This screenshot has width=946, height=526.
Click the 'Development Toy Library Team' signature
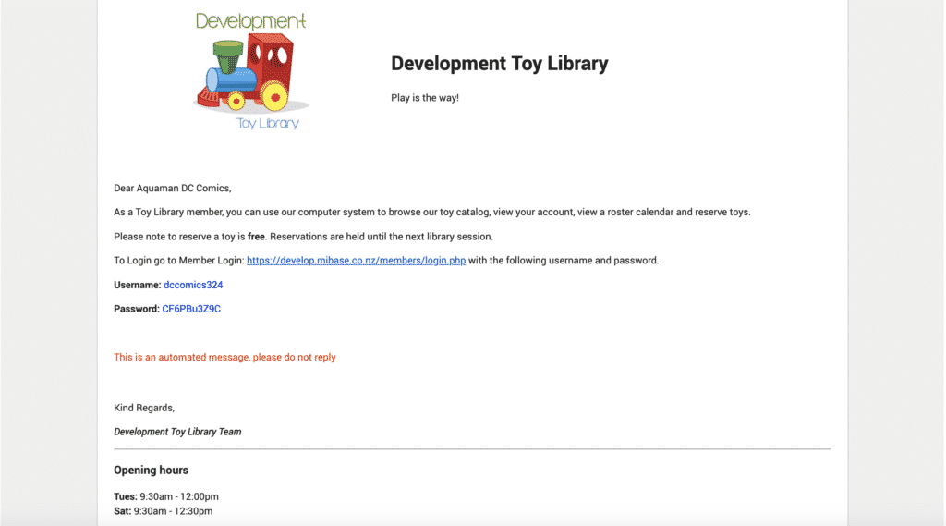point(177,432)
